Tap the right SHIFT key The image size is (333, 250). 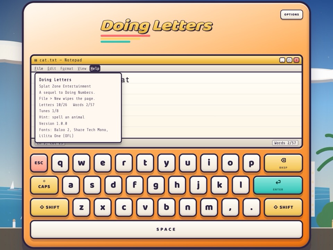[x=283, y=207]
